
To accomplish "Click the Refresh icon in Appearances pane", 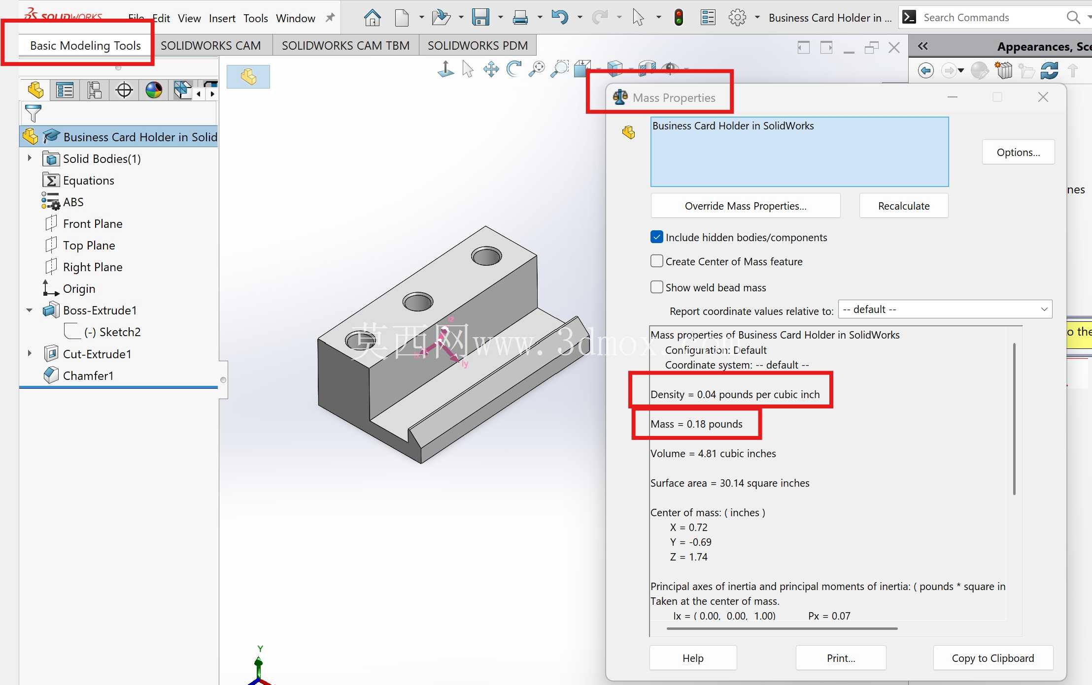I will point(1050,70).
